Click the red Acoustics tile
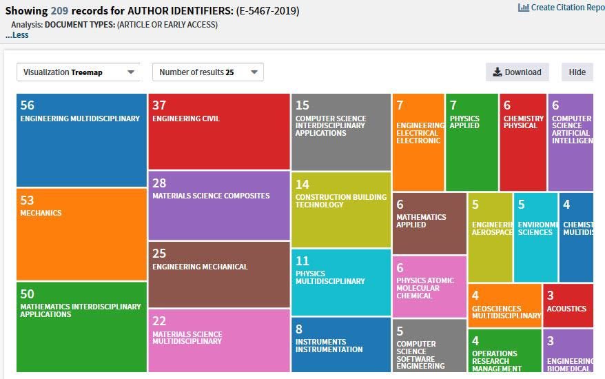This screenshot has width=605, height=379. (567, 305)
